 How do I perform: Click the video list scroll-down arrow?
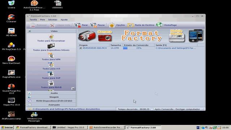(x=73, y=88)
